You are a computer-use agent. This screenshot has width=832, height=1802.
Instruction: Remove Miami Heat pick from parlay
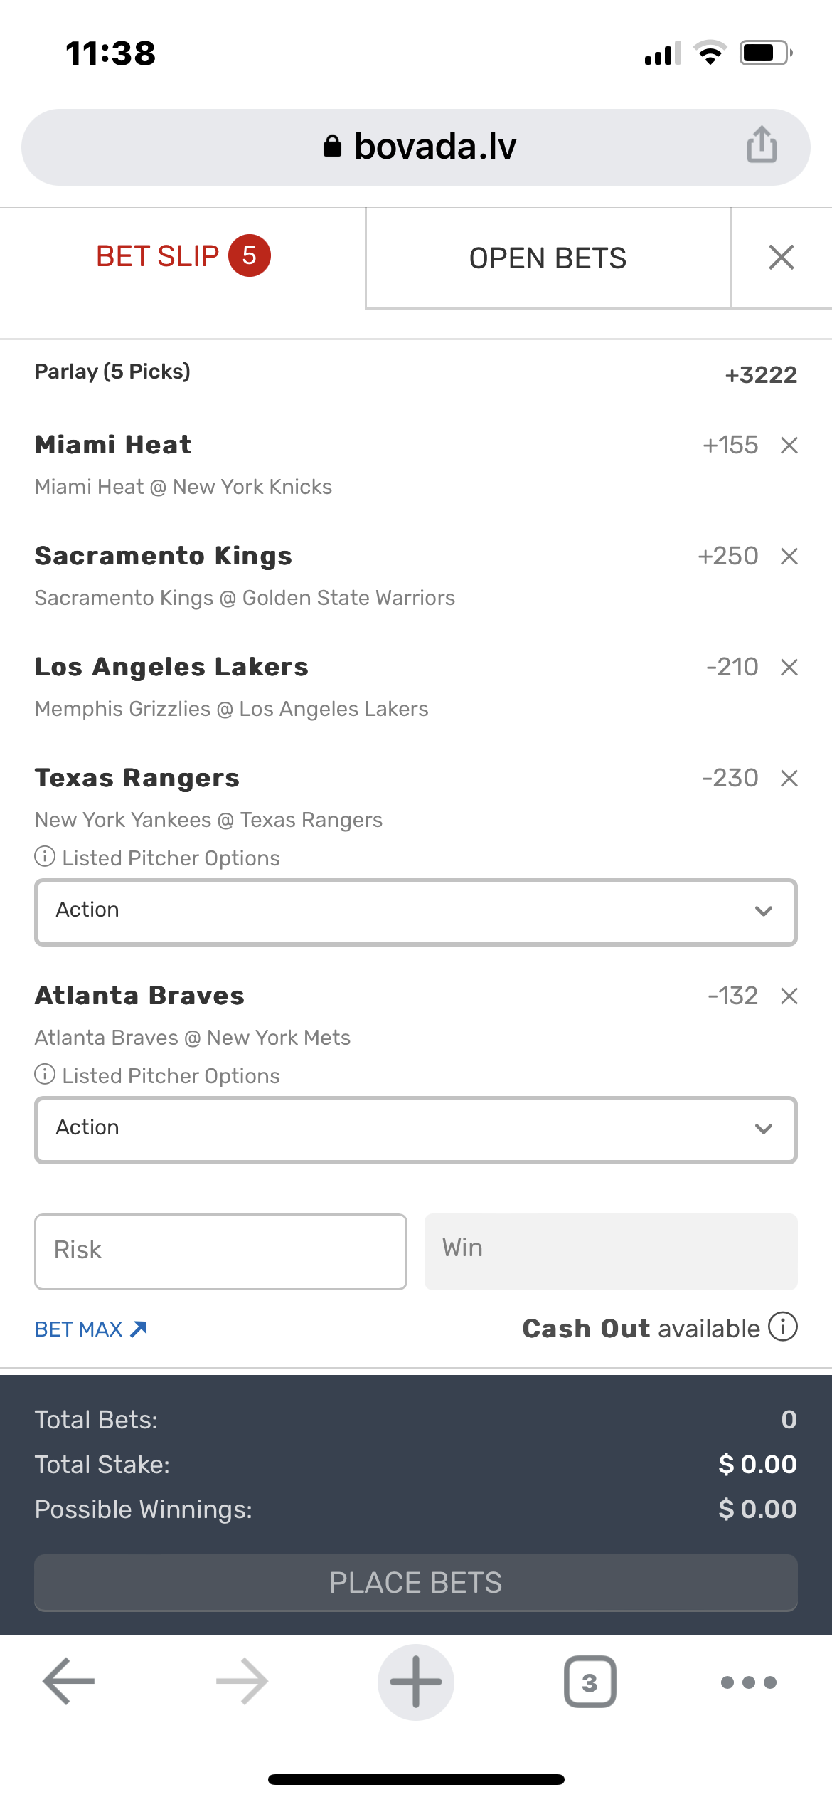789,446
